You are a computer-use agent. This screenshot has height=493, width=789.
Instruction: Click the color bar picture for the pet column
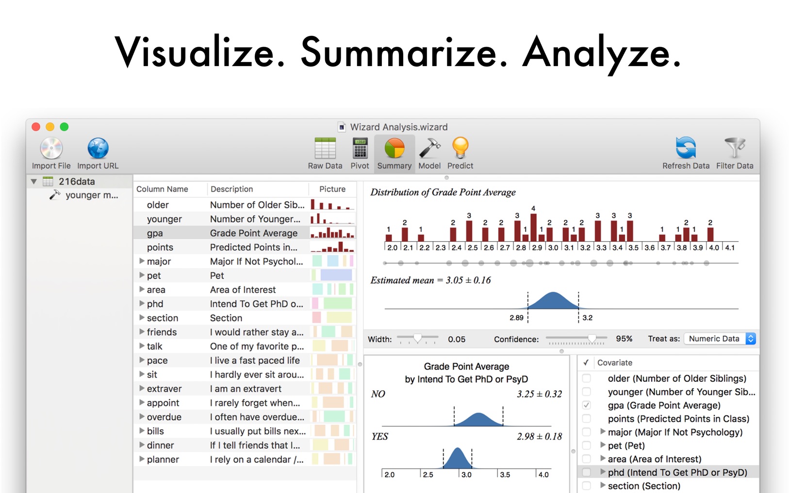click(332, 275)
